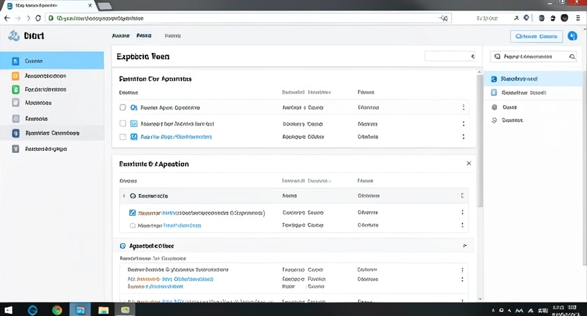This screenshot has width=587, height=316.
Task: Click the blue outlined button at the top right
Action: tap(536, 36)
